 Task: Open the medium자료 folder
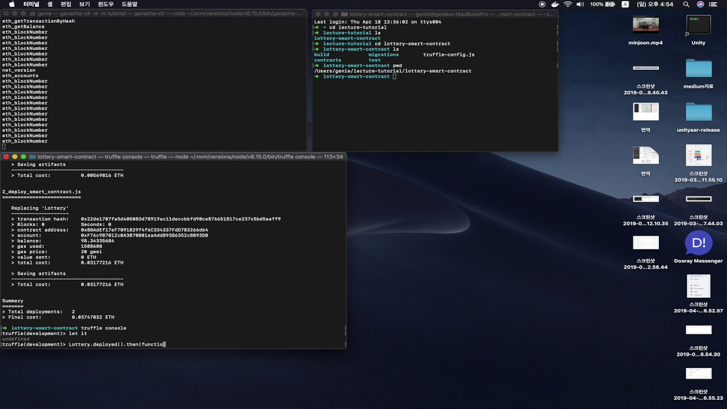698,69
